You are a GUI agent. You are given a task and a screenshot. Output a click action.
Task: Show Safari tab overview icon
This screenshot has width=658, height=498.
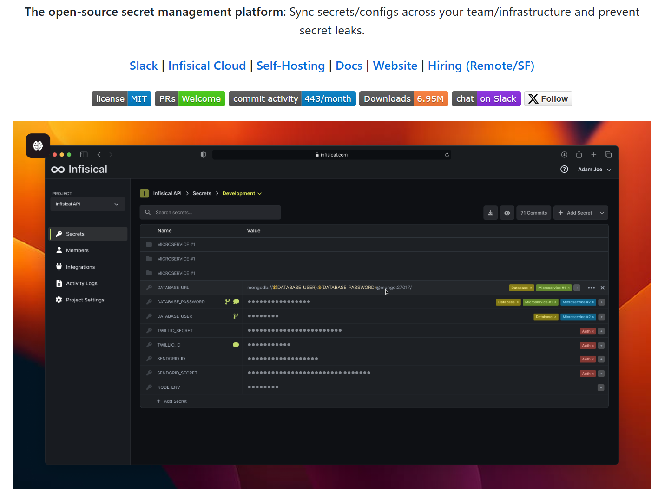608,155
